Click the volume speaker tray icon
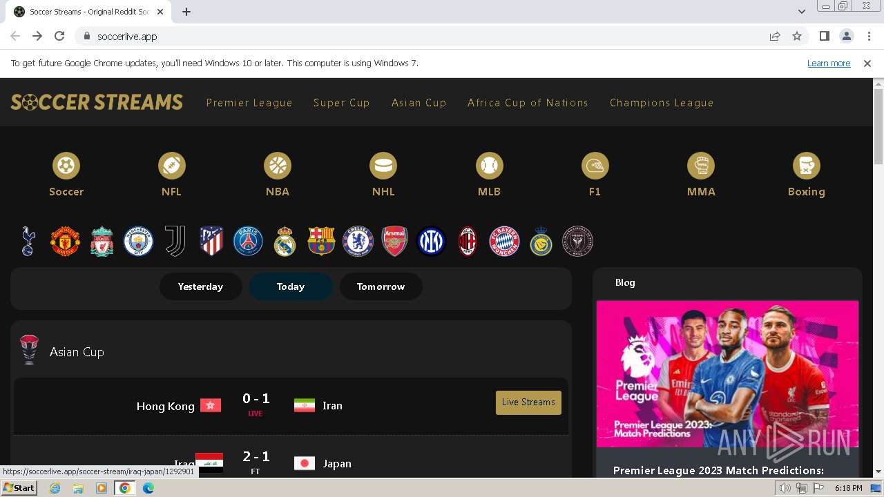 (785, 488)
